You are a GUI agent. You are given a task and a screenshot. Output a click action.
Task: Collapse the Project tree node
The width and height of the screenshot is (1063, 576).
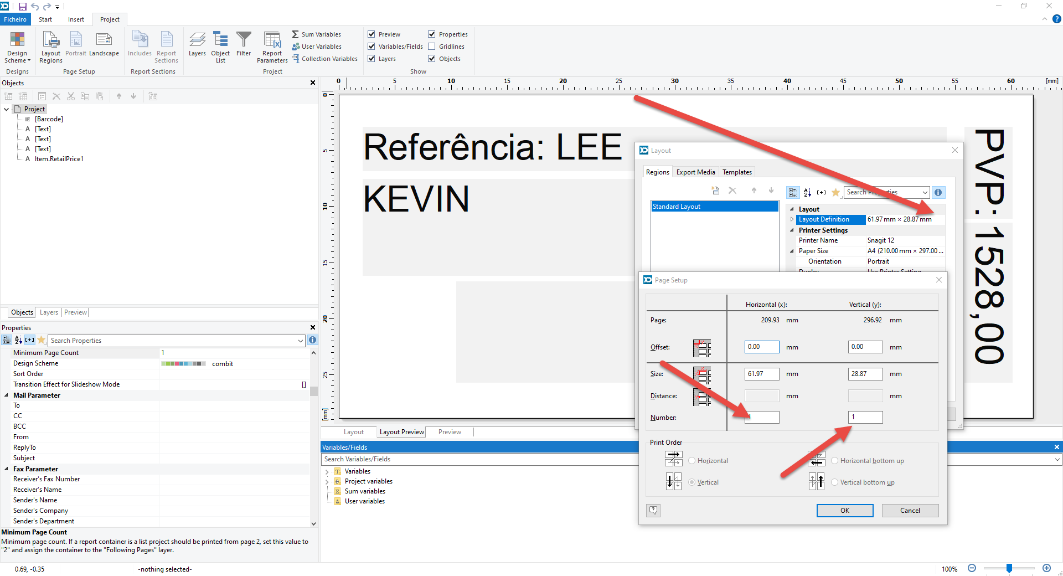click(x=7, y=109)
